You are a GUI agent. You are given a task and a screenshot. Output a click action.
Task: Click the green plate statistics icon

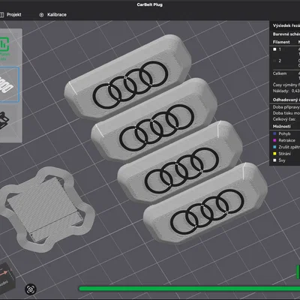click(4, 44)
